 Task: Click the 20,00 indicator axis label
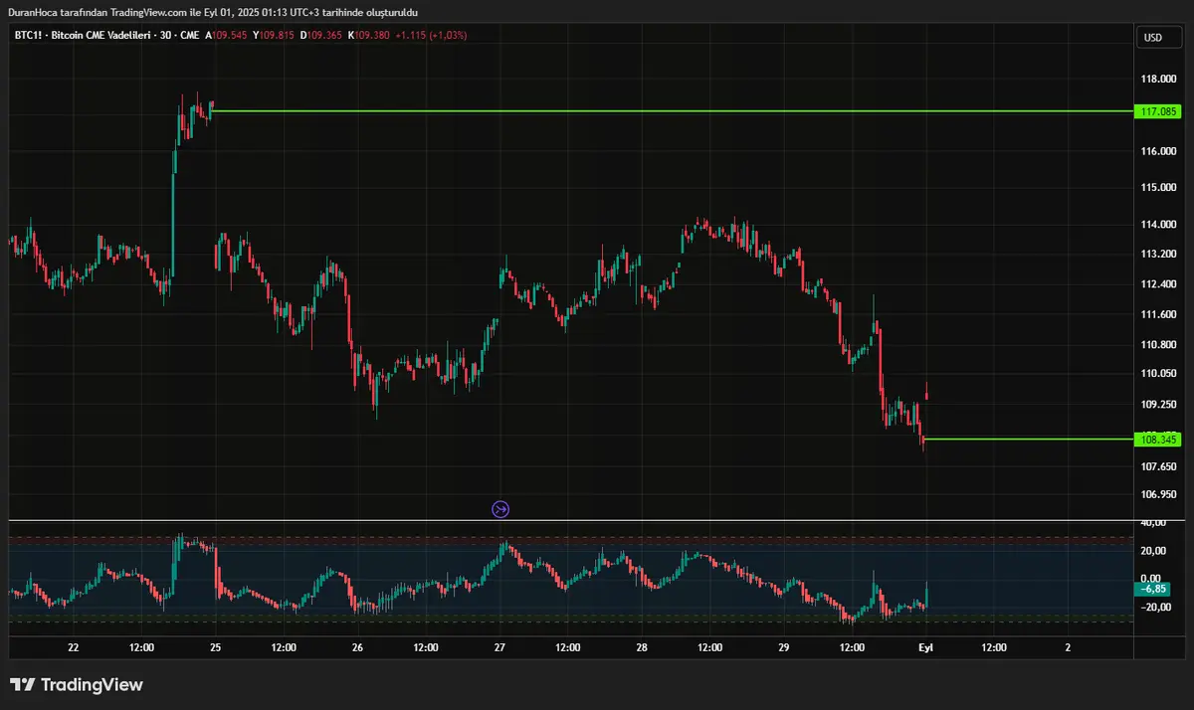(x=1153, y=551)
